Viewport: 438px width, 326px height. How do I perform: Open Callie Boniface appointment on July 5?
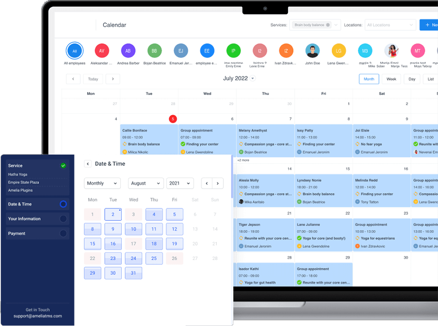point(149,141)
